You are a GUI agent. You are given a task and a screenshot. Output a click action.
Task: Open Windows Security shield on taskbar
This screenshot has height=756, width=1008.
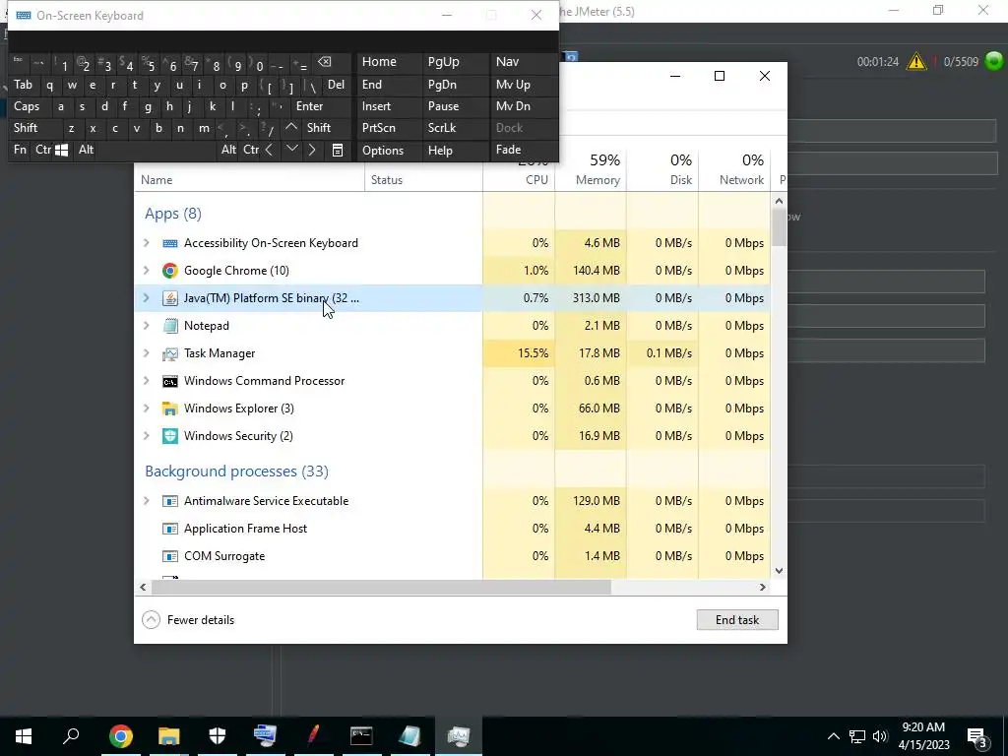click(218, 736)
